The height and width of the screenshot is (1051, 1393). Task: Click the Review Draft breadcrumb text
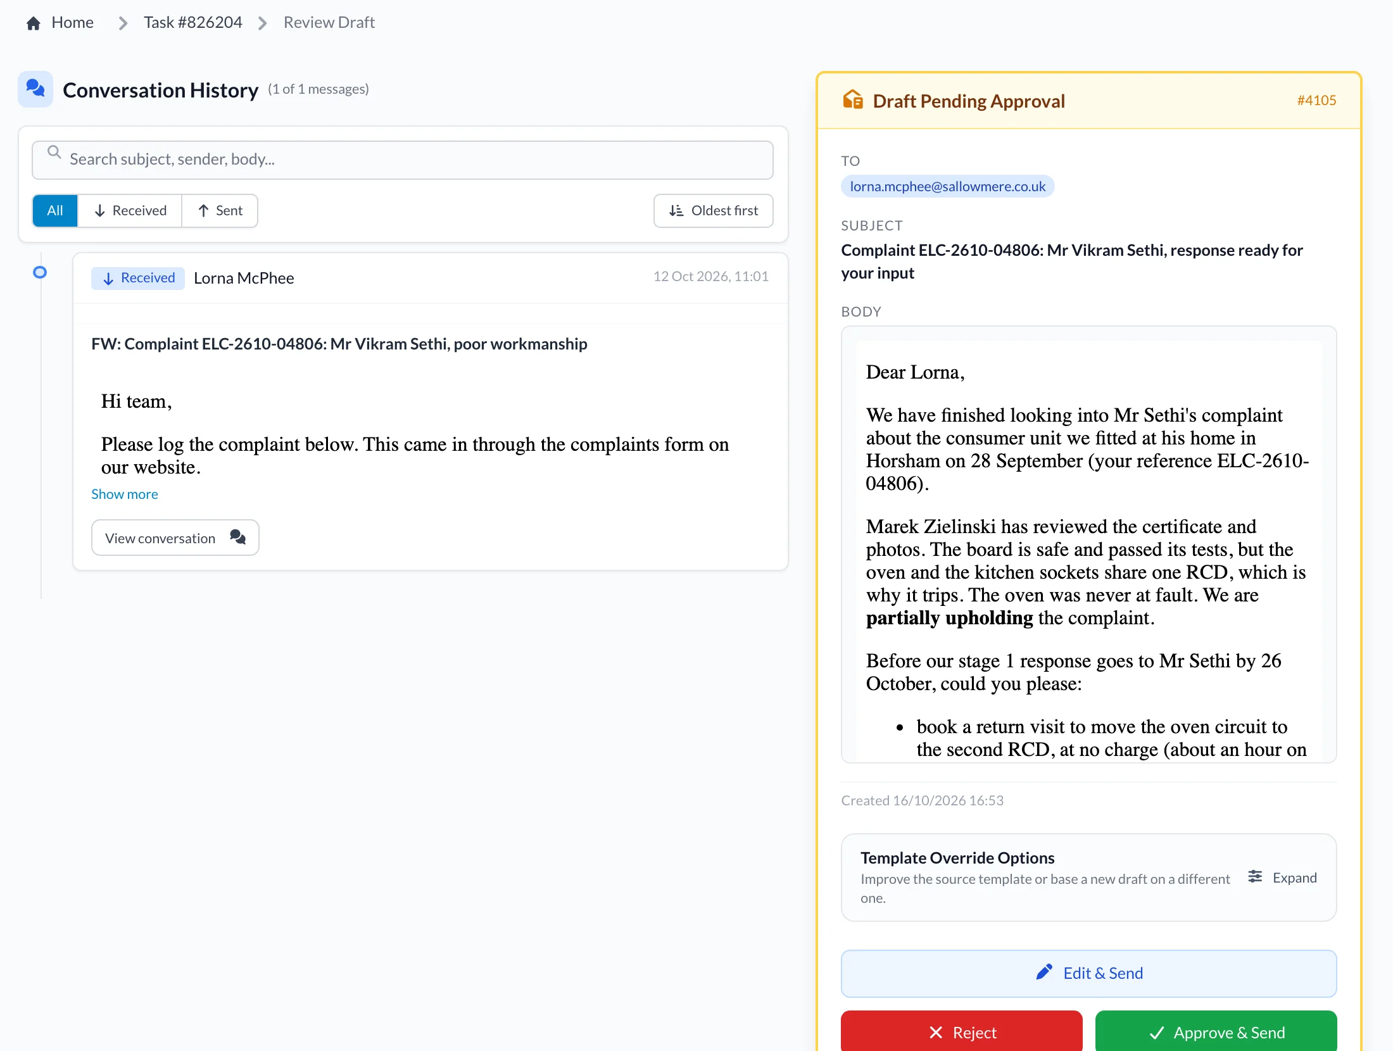[x=329, y=23]
